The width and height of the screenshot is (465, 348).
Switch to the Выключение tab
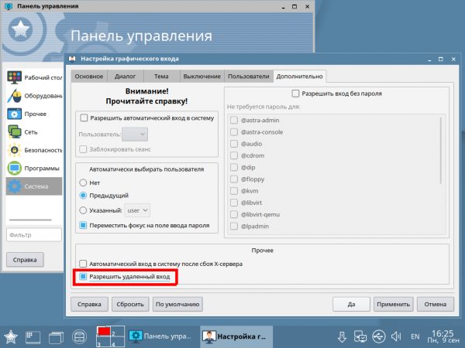[201, 76]
